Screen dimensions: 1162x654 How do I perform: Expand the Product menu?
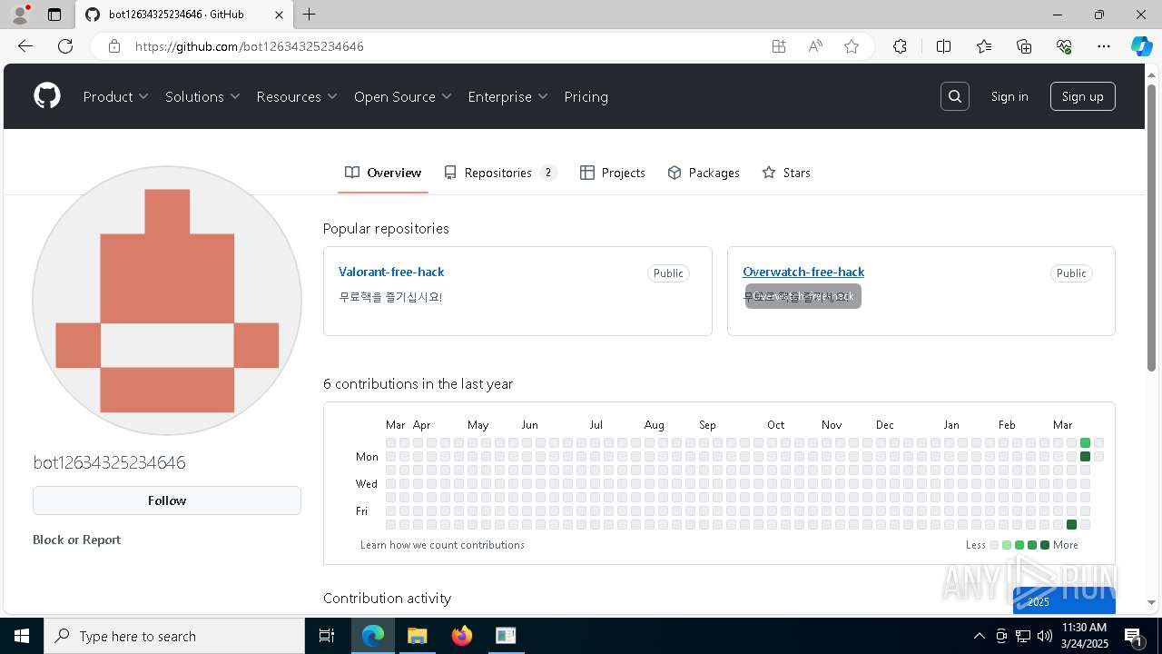pyautogui.click(x=116, y=96)
